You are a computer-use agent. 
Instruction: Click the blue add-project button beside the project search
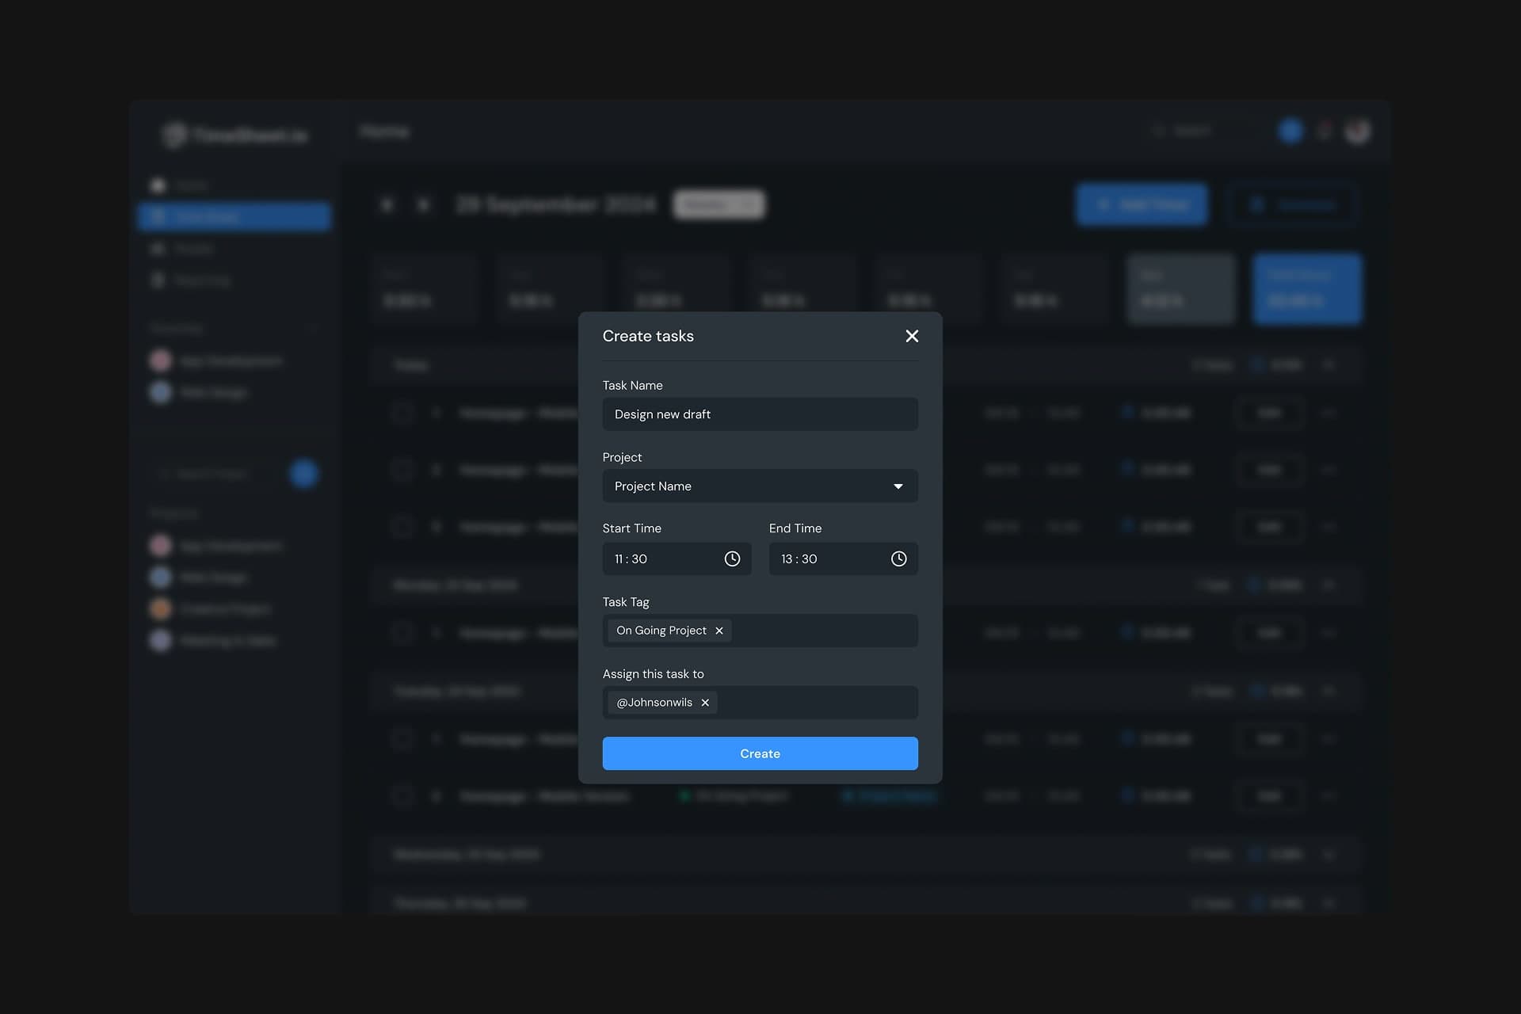coord(303,473)
